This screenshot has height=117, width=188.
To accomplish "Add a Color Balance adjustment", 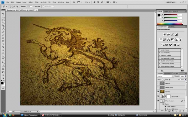I will coord(169,40).
